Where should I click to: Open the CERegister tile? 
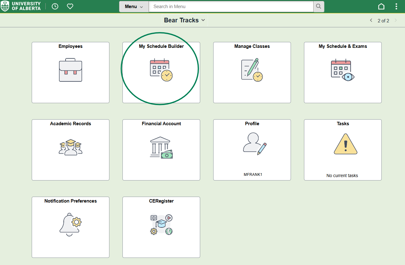(x=161, y=225)
